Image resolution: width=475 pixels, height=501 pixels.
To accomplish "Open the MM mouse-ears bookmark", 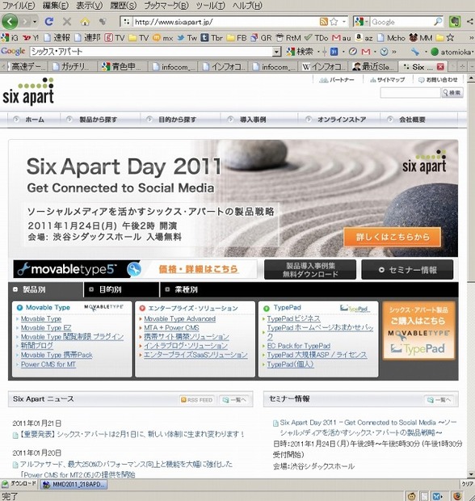I will [x=421, y=38].
